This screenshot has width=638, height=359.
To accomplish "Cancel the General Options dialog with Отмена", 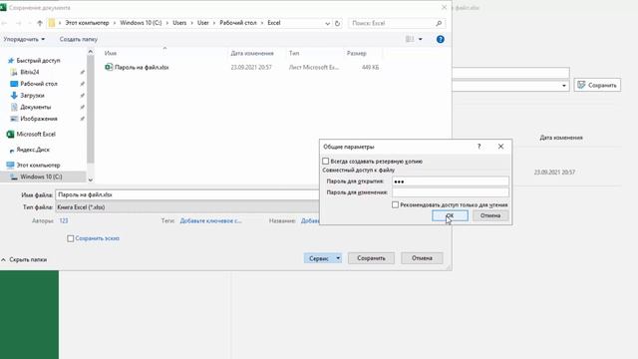I will pos(490,215).
